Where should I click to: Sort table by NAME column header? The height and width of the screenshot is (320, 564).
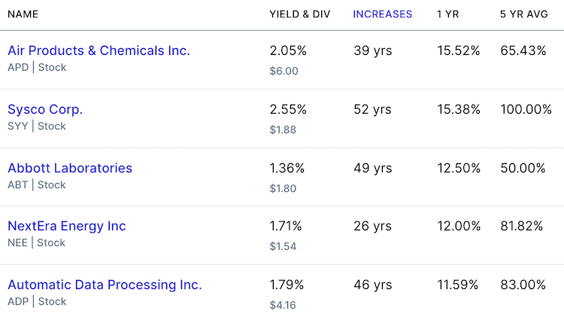click(x=23, y=14)
